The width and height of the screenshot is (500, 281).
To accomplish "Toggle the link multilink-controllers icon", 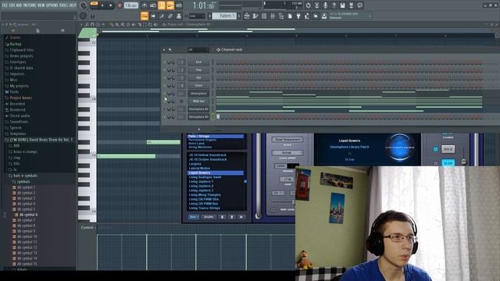I will [x=170, y=16].
